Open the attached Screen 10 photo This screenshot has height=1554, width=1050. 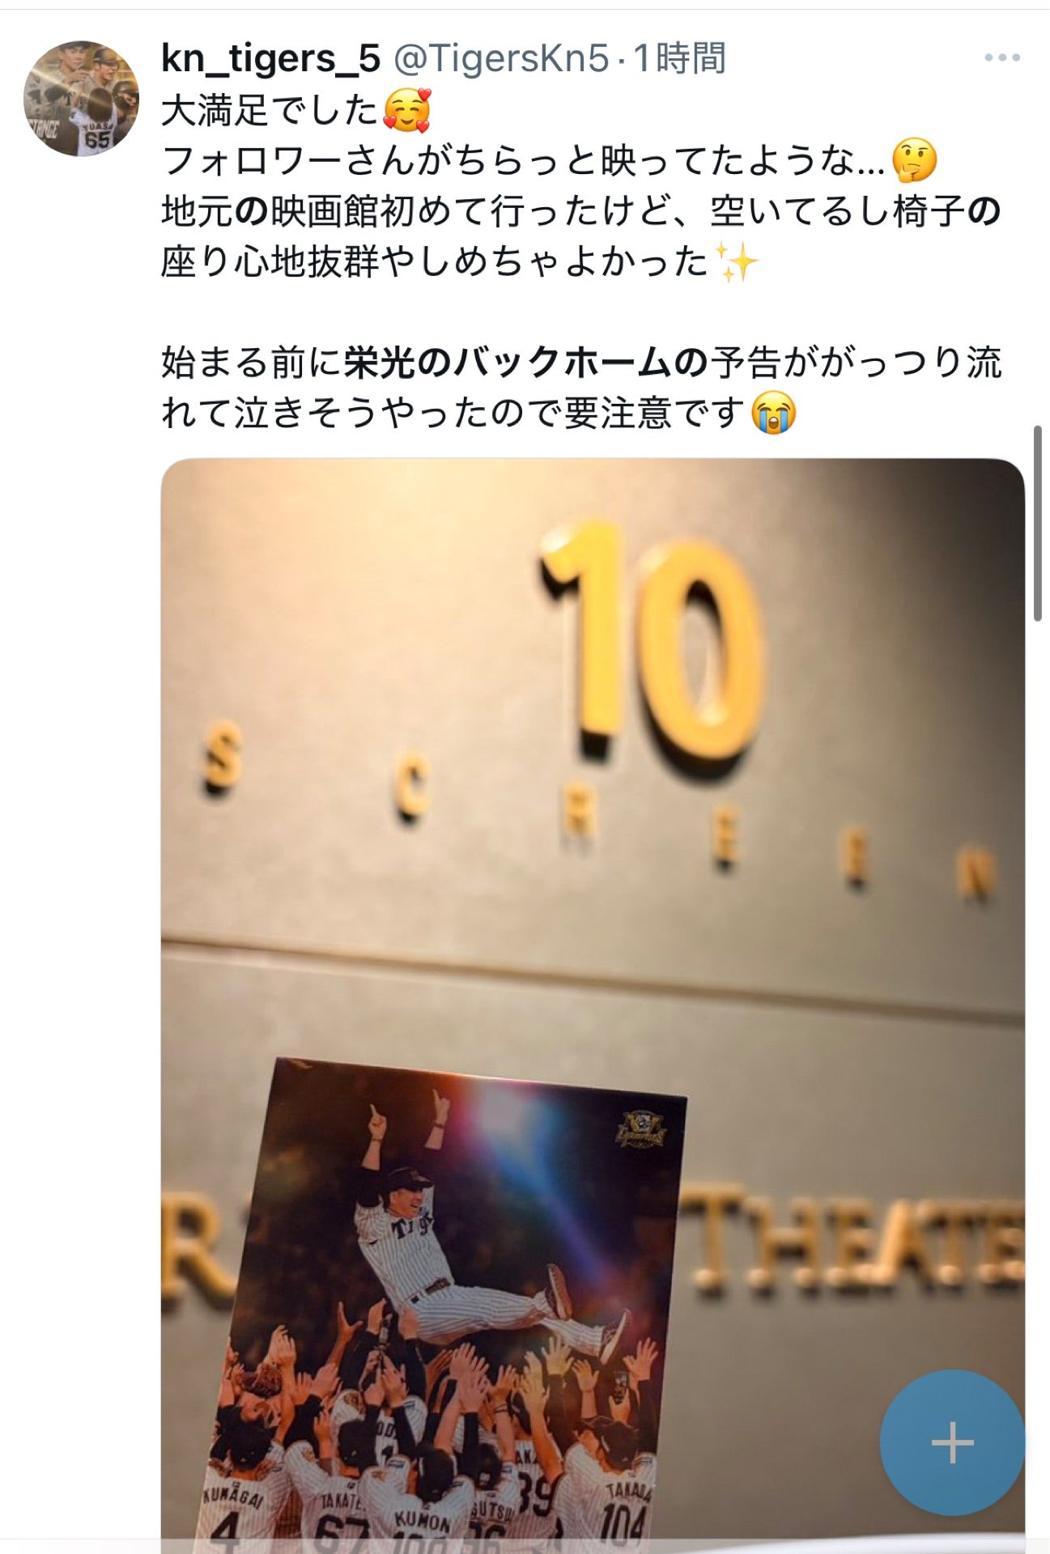[593, 1005]
